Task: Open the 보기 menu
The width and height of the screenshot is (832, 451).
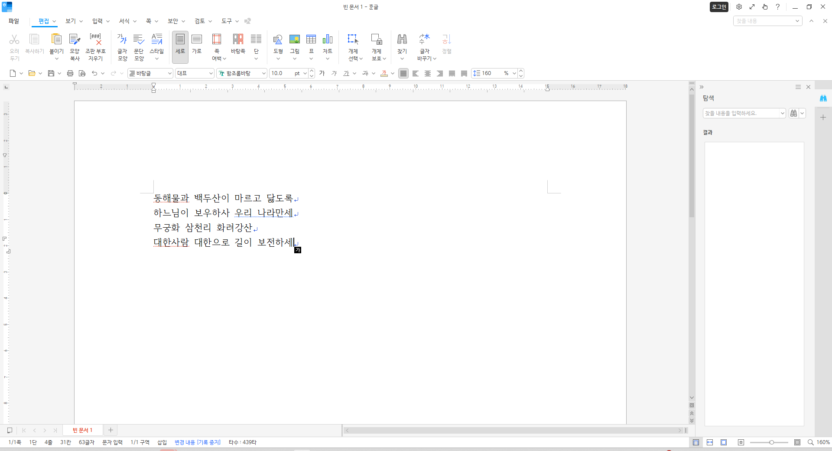Action: (71, 21)
